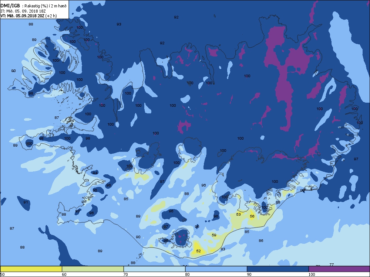Click the legend label '50'
Viewport: 370px width, 277px height.
pyautogui.click(x=2, y=274)
